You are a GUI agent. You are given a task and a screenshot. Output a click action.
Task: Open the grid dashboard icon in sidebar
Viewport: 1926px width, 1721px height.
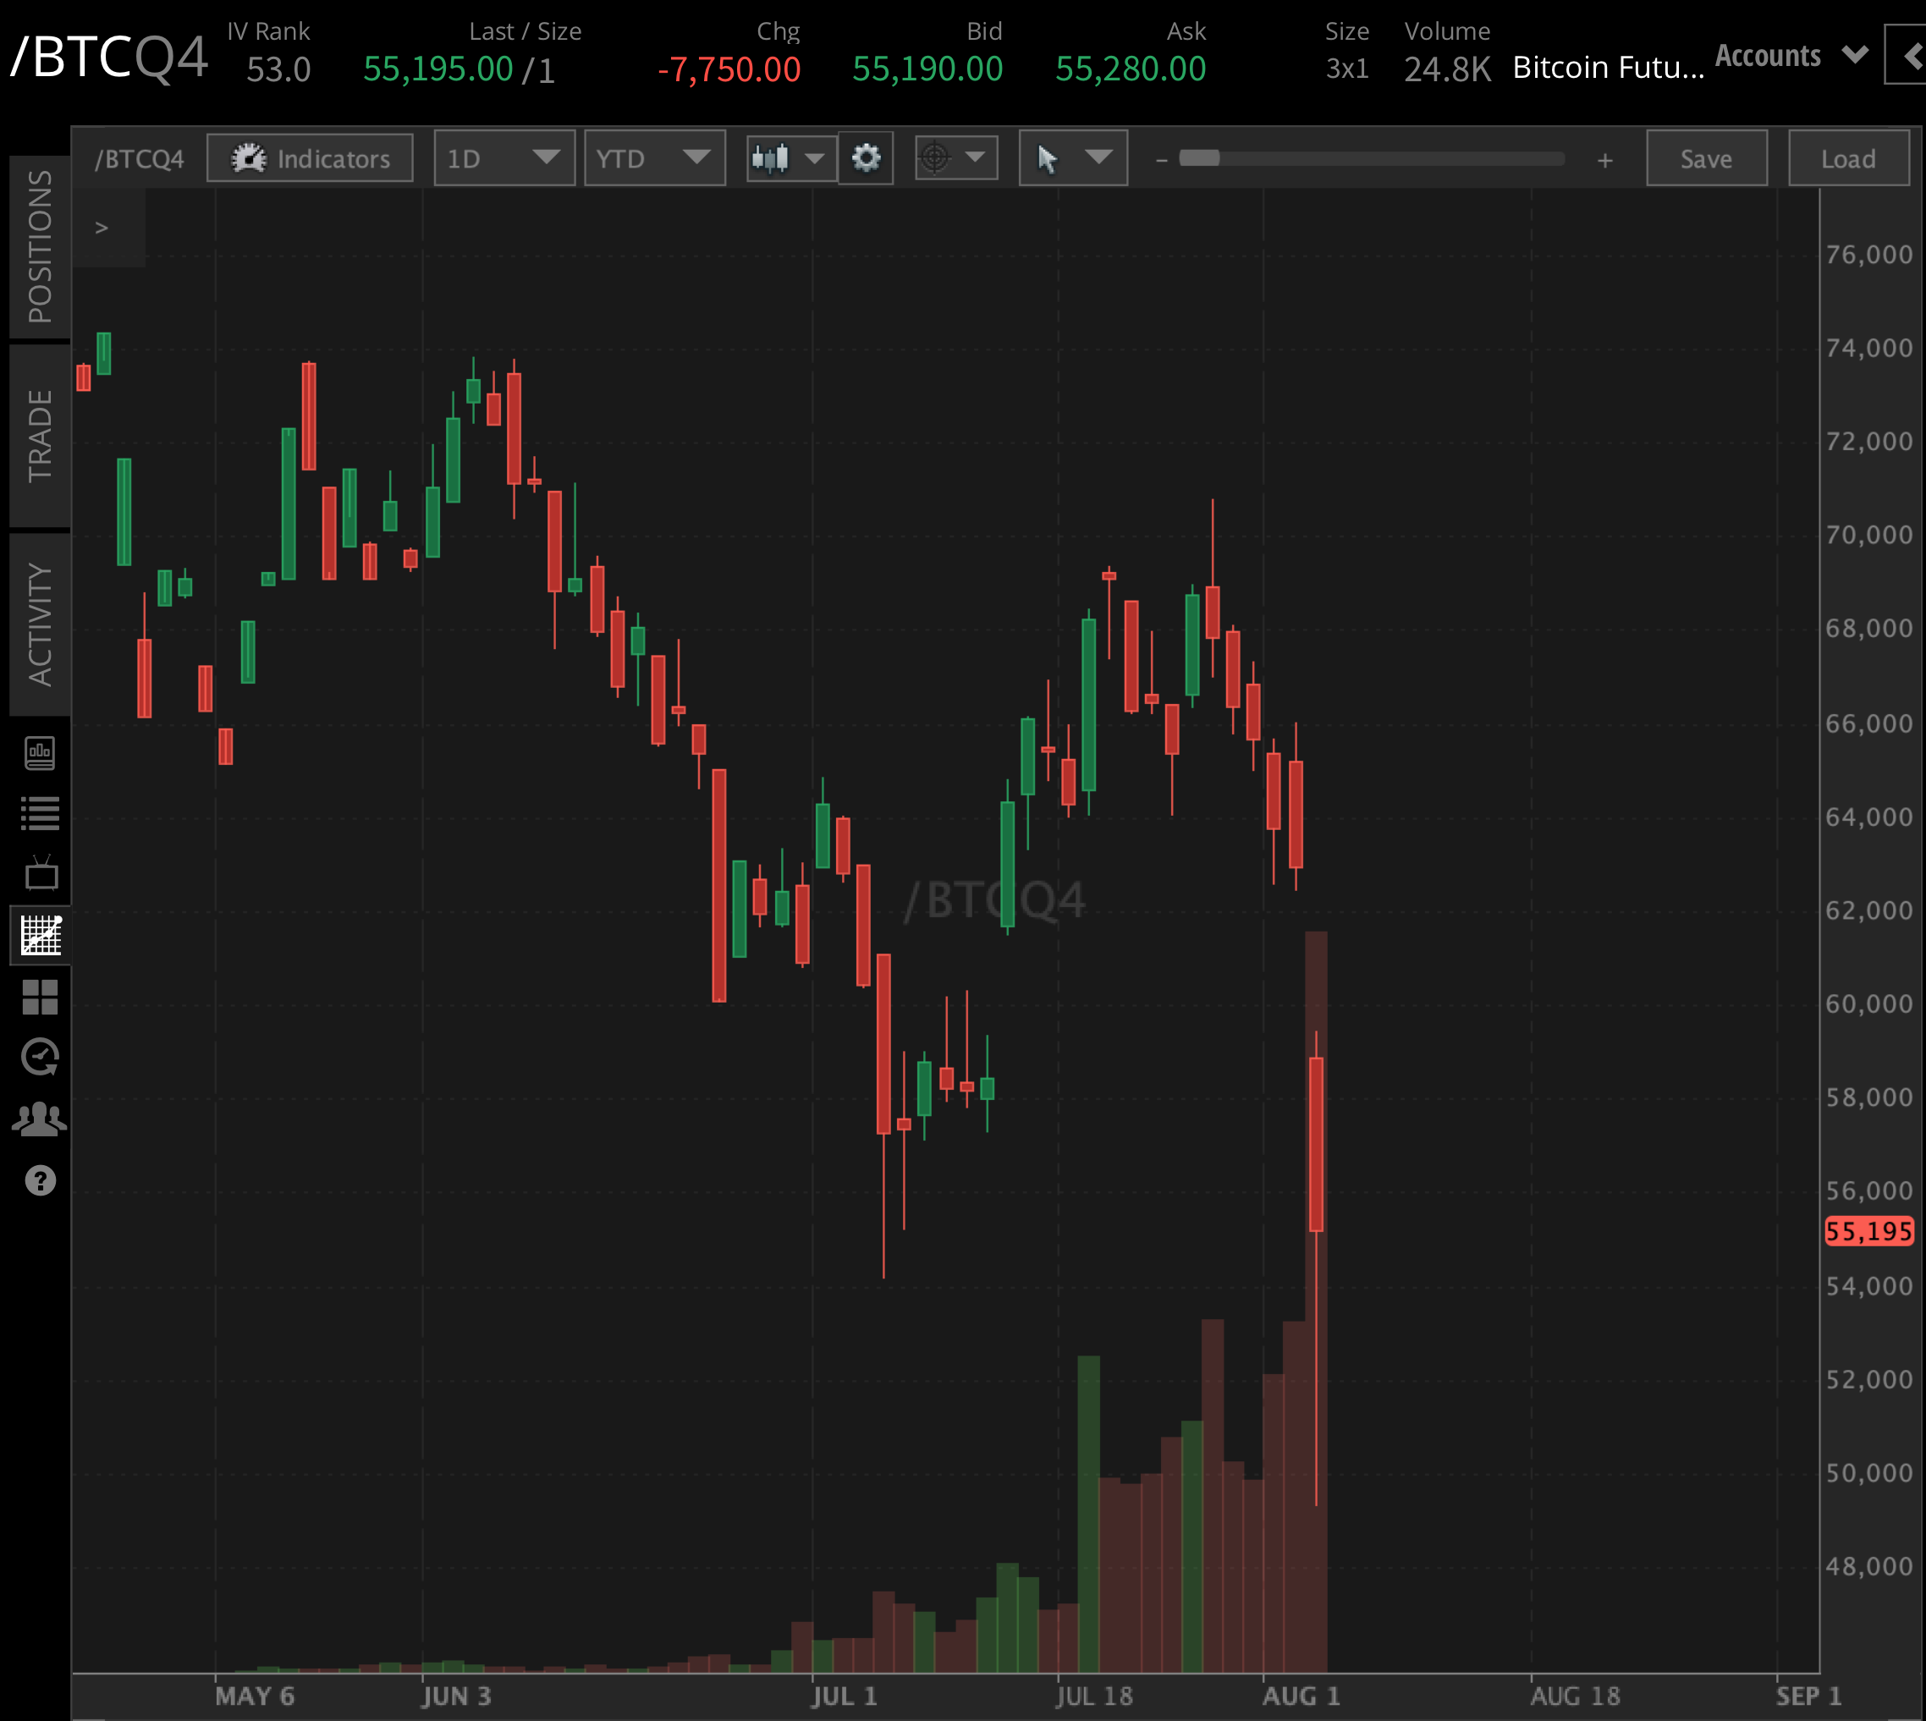[x=41, y=996]
